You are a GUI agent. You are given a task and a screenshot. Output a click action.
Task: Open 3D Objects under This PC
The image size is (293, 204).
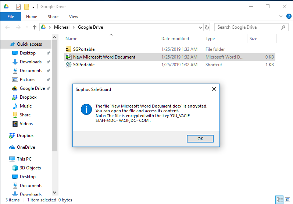tap(30, 168)
